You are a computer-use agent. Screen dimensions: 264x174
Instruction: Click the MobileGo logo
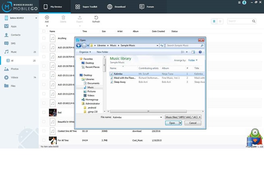coord(19,7)
